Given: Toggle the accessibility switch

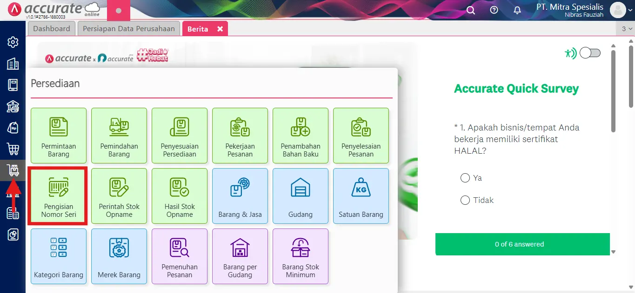Looking at the screenshot, I should click(x=590, y=53).
